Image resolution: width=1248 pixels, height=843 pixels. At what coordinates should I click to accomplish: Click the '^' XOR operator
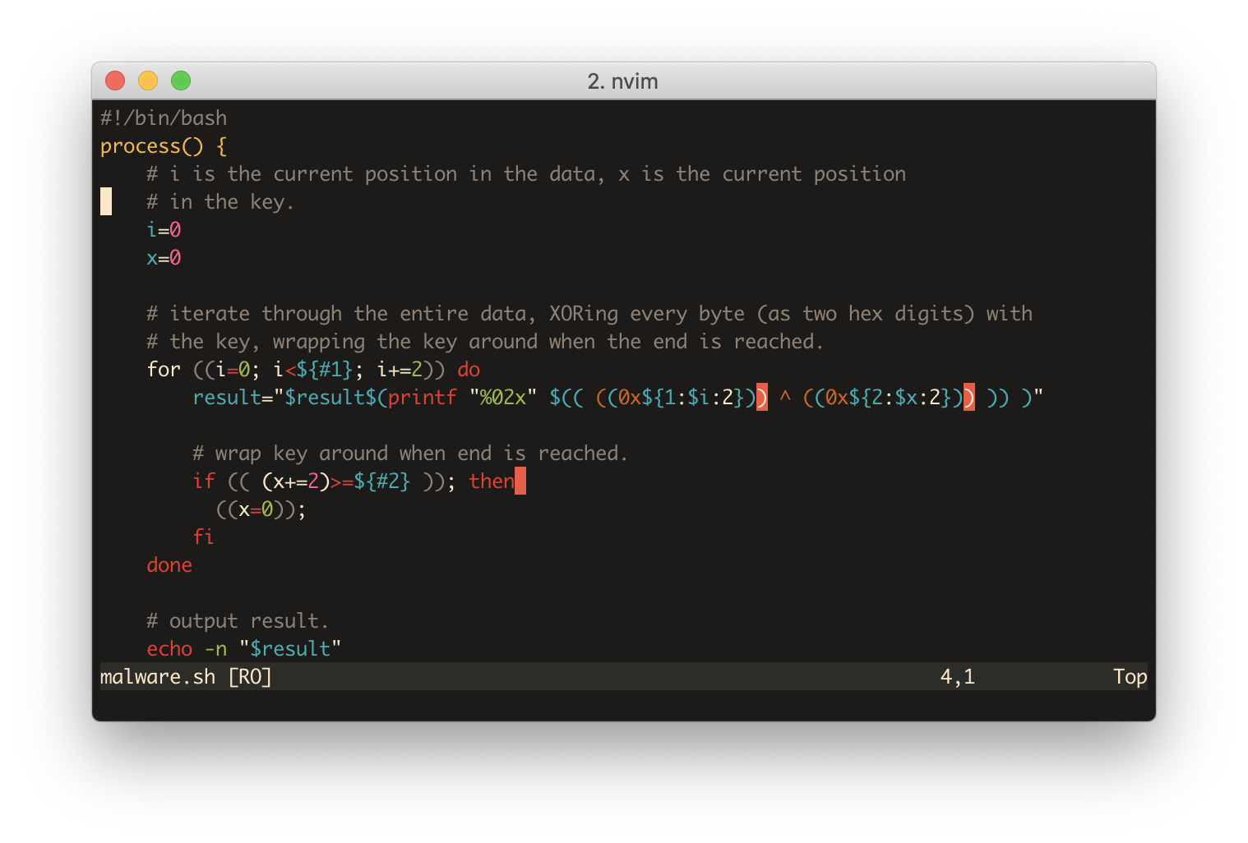tap(785, 398)
